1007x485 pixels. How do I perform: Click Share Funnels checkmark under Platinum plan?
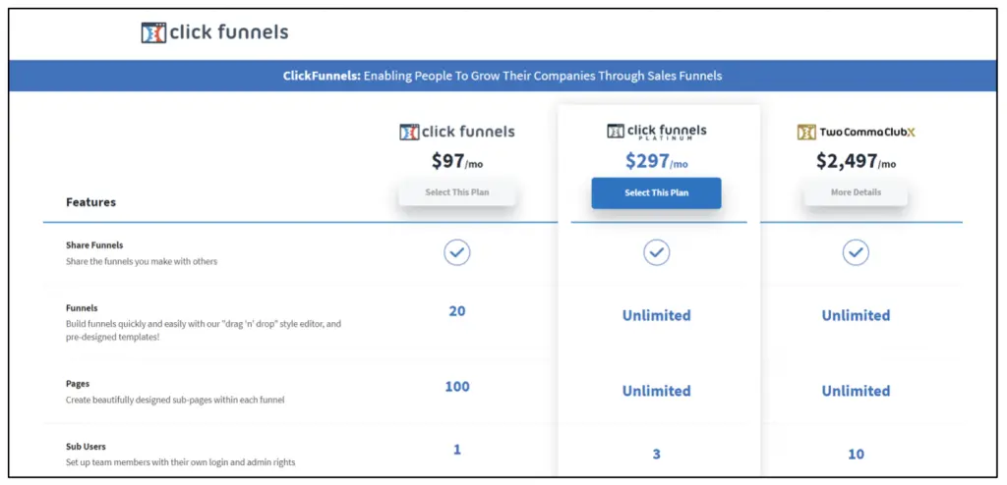click(x=657, y=252)
